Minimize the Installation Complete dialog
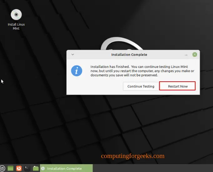The width and height of the screenshot is (213, 172). (186, 55)
